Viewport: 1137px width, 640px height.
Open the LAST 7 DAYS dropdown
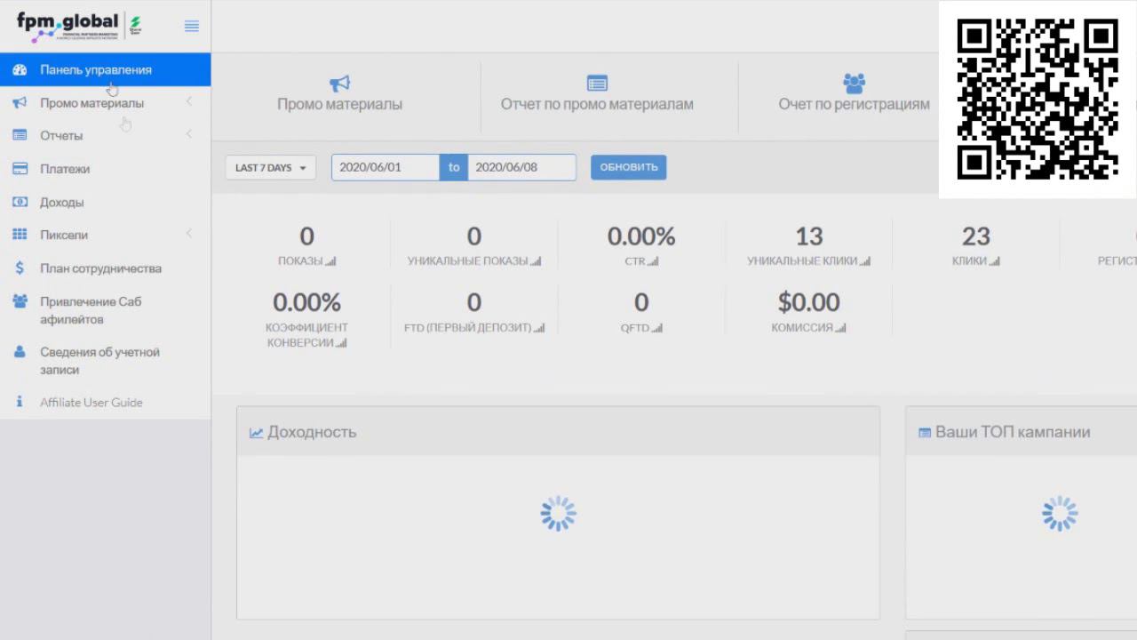[271, 167]
